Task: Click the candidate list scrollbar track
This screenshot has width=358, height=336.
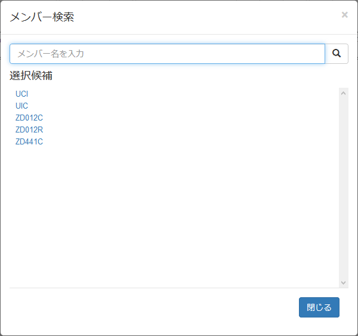Action: 344,188
